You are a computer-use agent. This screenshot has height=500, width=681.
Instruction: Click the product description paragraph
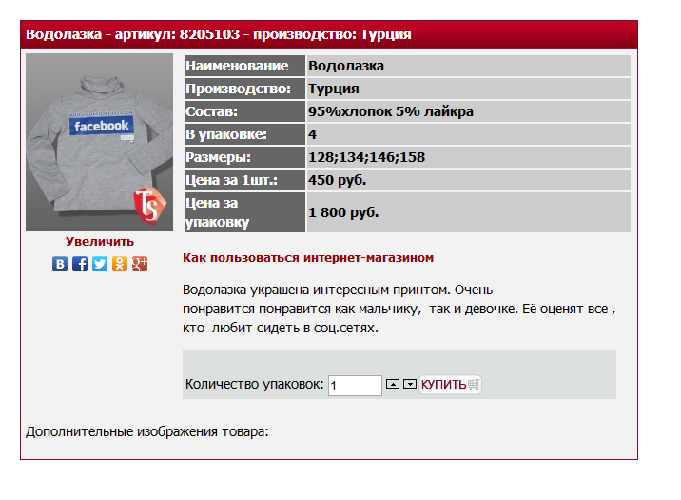pos(399,309)
